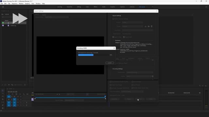Screen dimensions: 209x117
Task: Click the Queue button
Action: 129,99
